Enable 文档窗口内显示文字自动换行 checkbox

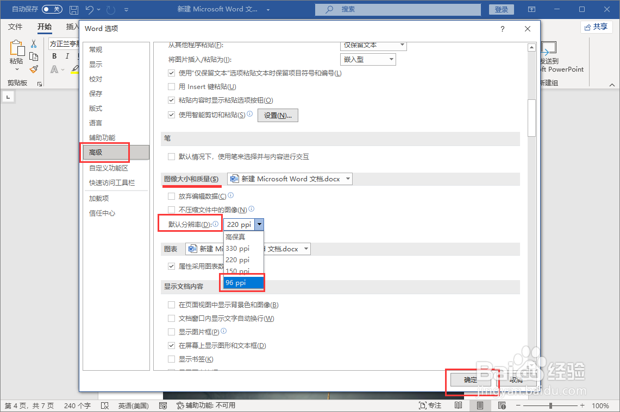point(172,318)
